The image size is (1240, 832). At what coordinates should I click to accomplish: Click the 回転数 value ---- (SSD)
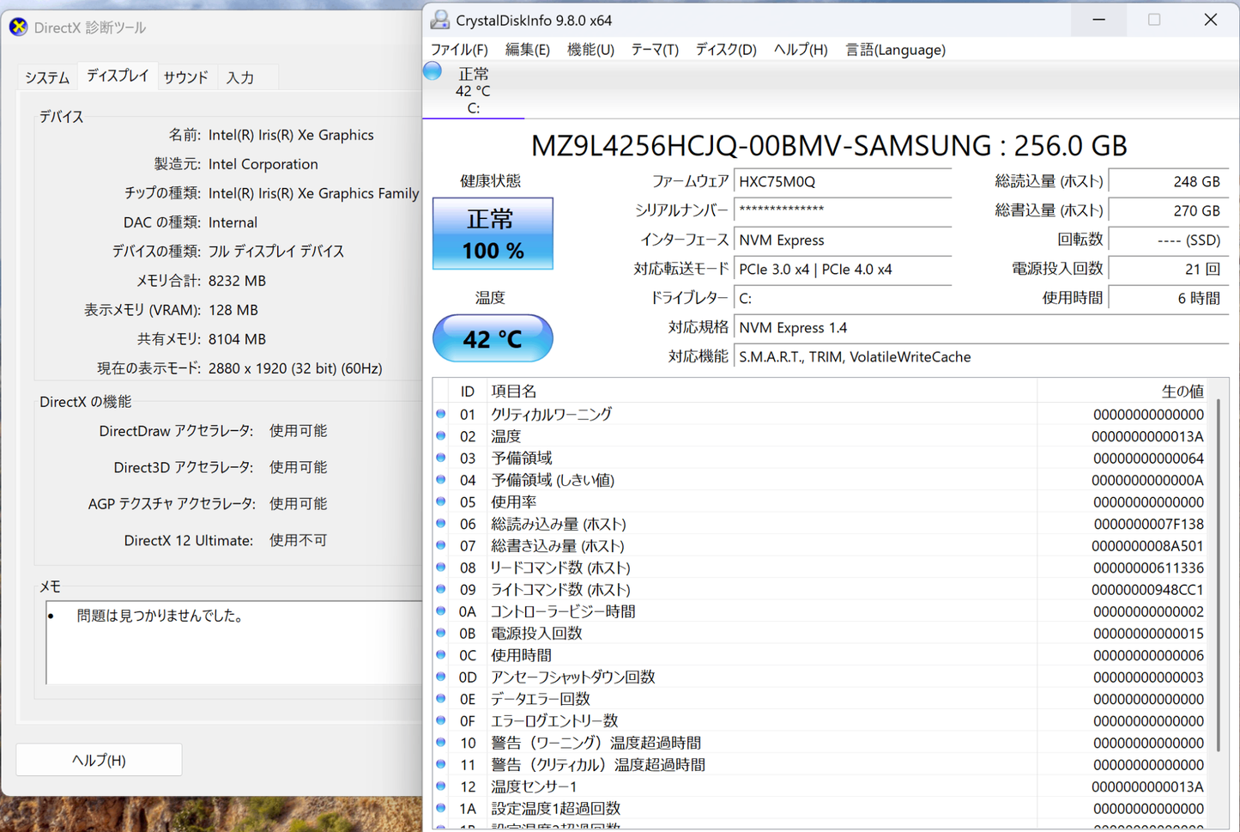point(1168,240)
